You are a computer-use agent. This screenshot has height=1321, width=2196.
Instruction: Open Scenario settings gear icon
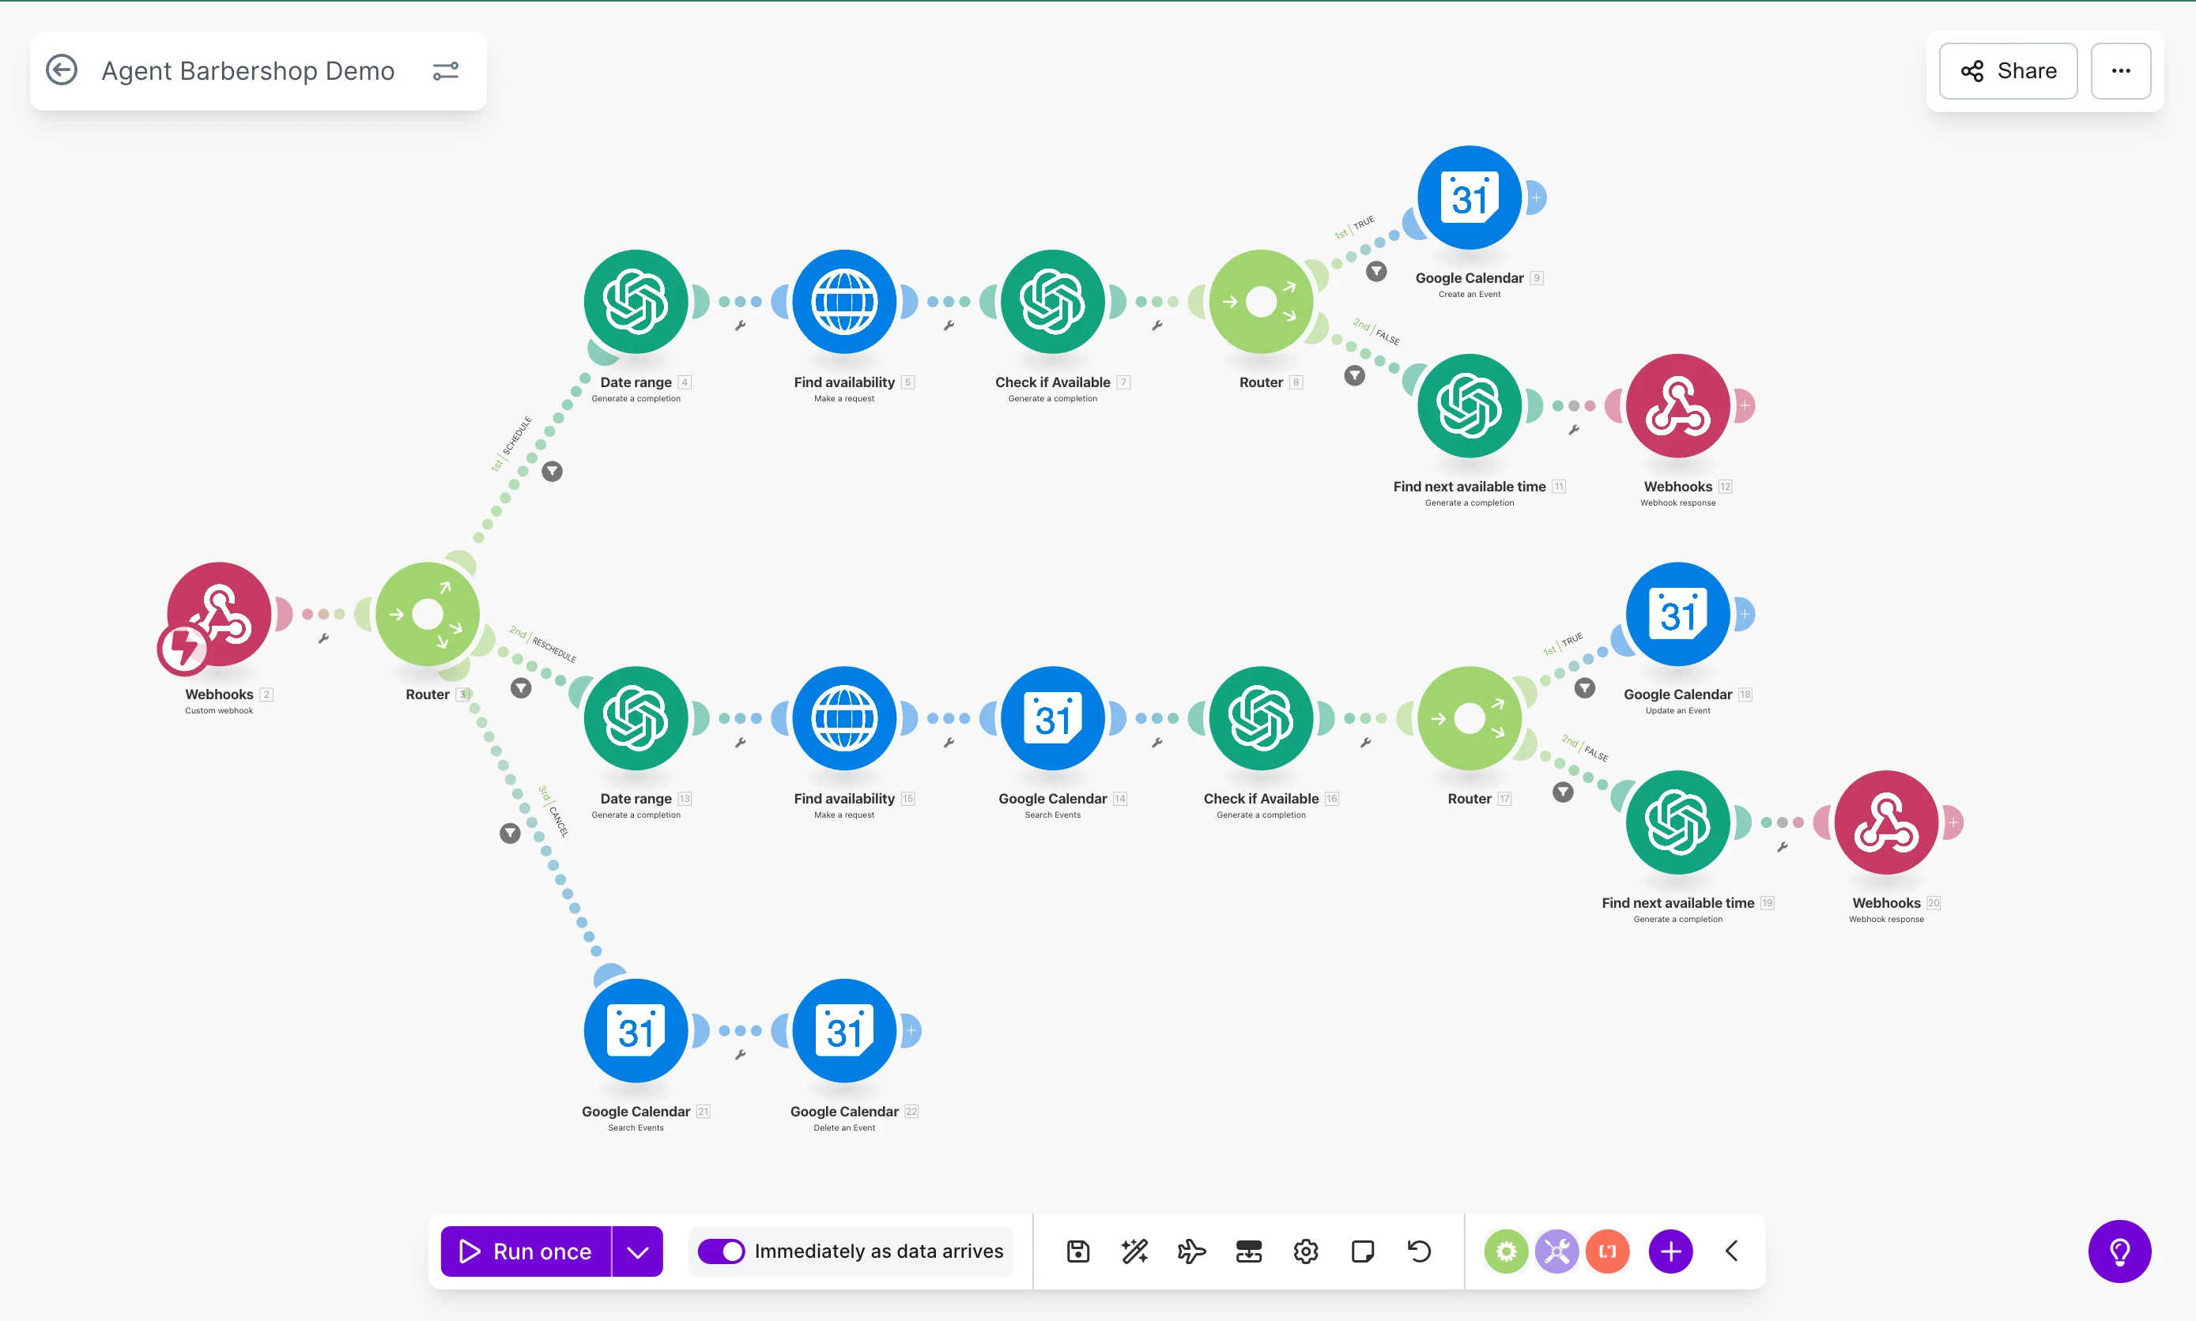(1305, 1251)
